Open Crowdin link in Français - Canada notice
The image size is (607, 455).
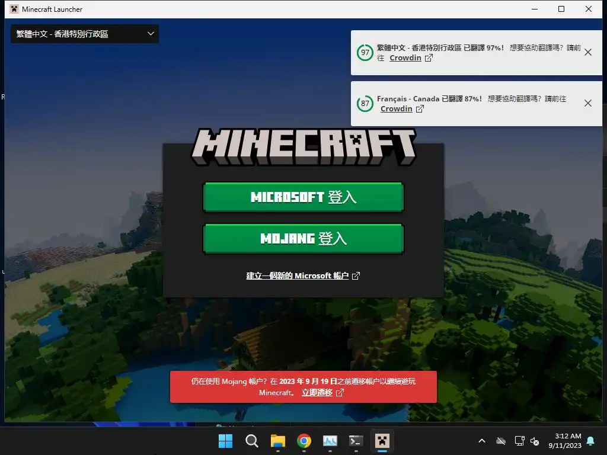coord(397,109)
